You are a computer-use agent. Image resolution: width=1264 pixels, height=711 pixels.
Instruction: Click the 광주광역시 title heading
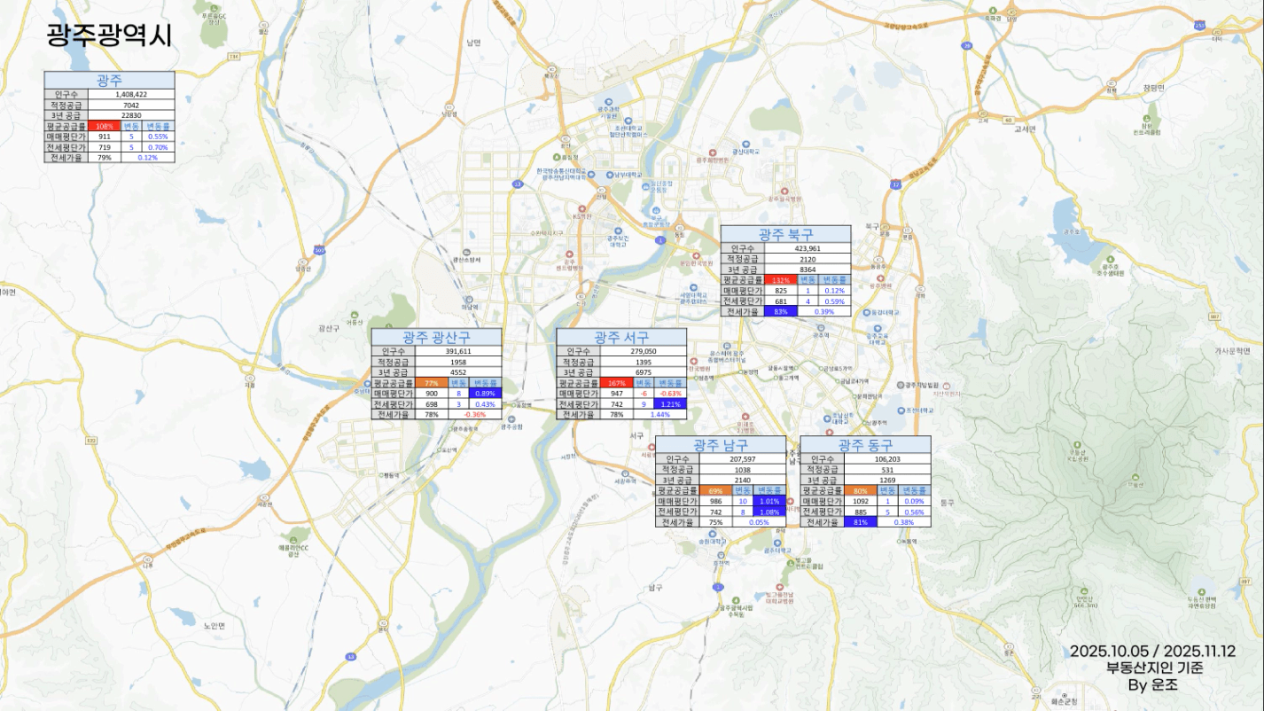point(109,35)
